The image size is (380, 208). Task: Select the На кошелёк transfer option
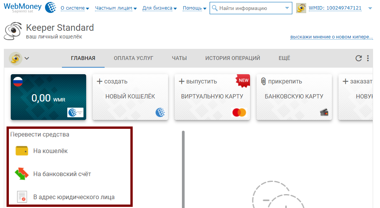click(x=50, y=151)
